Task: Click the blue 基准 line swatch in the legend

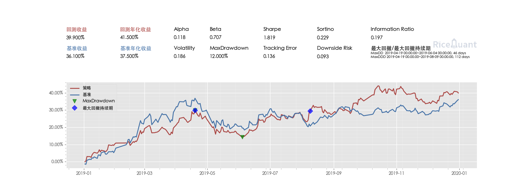Action: (74, 95)
